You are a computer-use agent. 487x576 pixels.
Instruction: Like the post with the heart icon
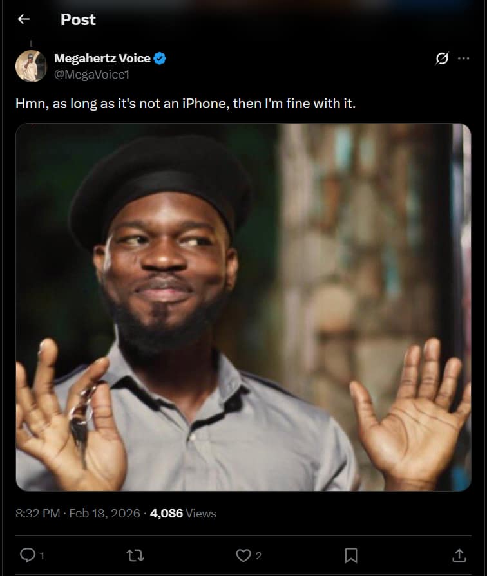pos(243,555)
